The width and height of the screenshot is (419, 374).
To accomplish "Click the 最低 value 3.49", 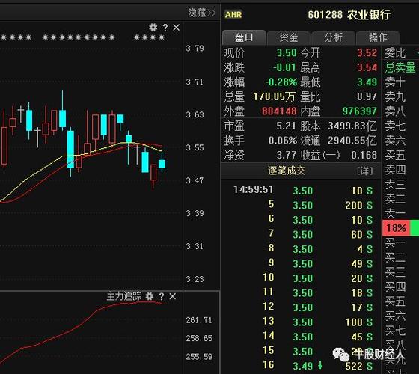I will [x=367, y=82].
